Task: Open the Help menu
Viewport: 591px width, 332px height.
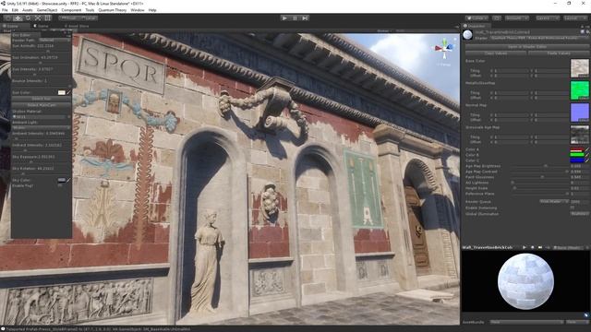Action: coord(152,10)
